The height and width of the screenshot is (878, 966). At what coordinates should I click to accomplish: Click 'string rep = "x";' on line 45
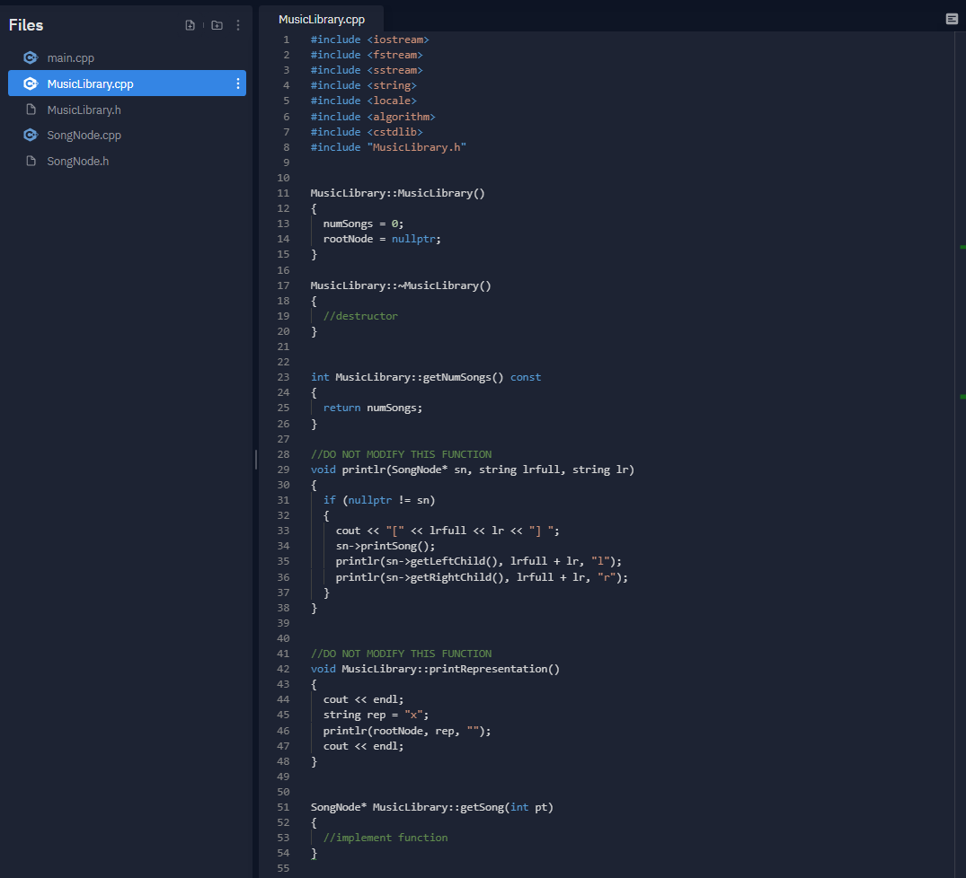(376, 715)
